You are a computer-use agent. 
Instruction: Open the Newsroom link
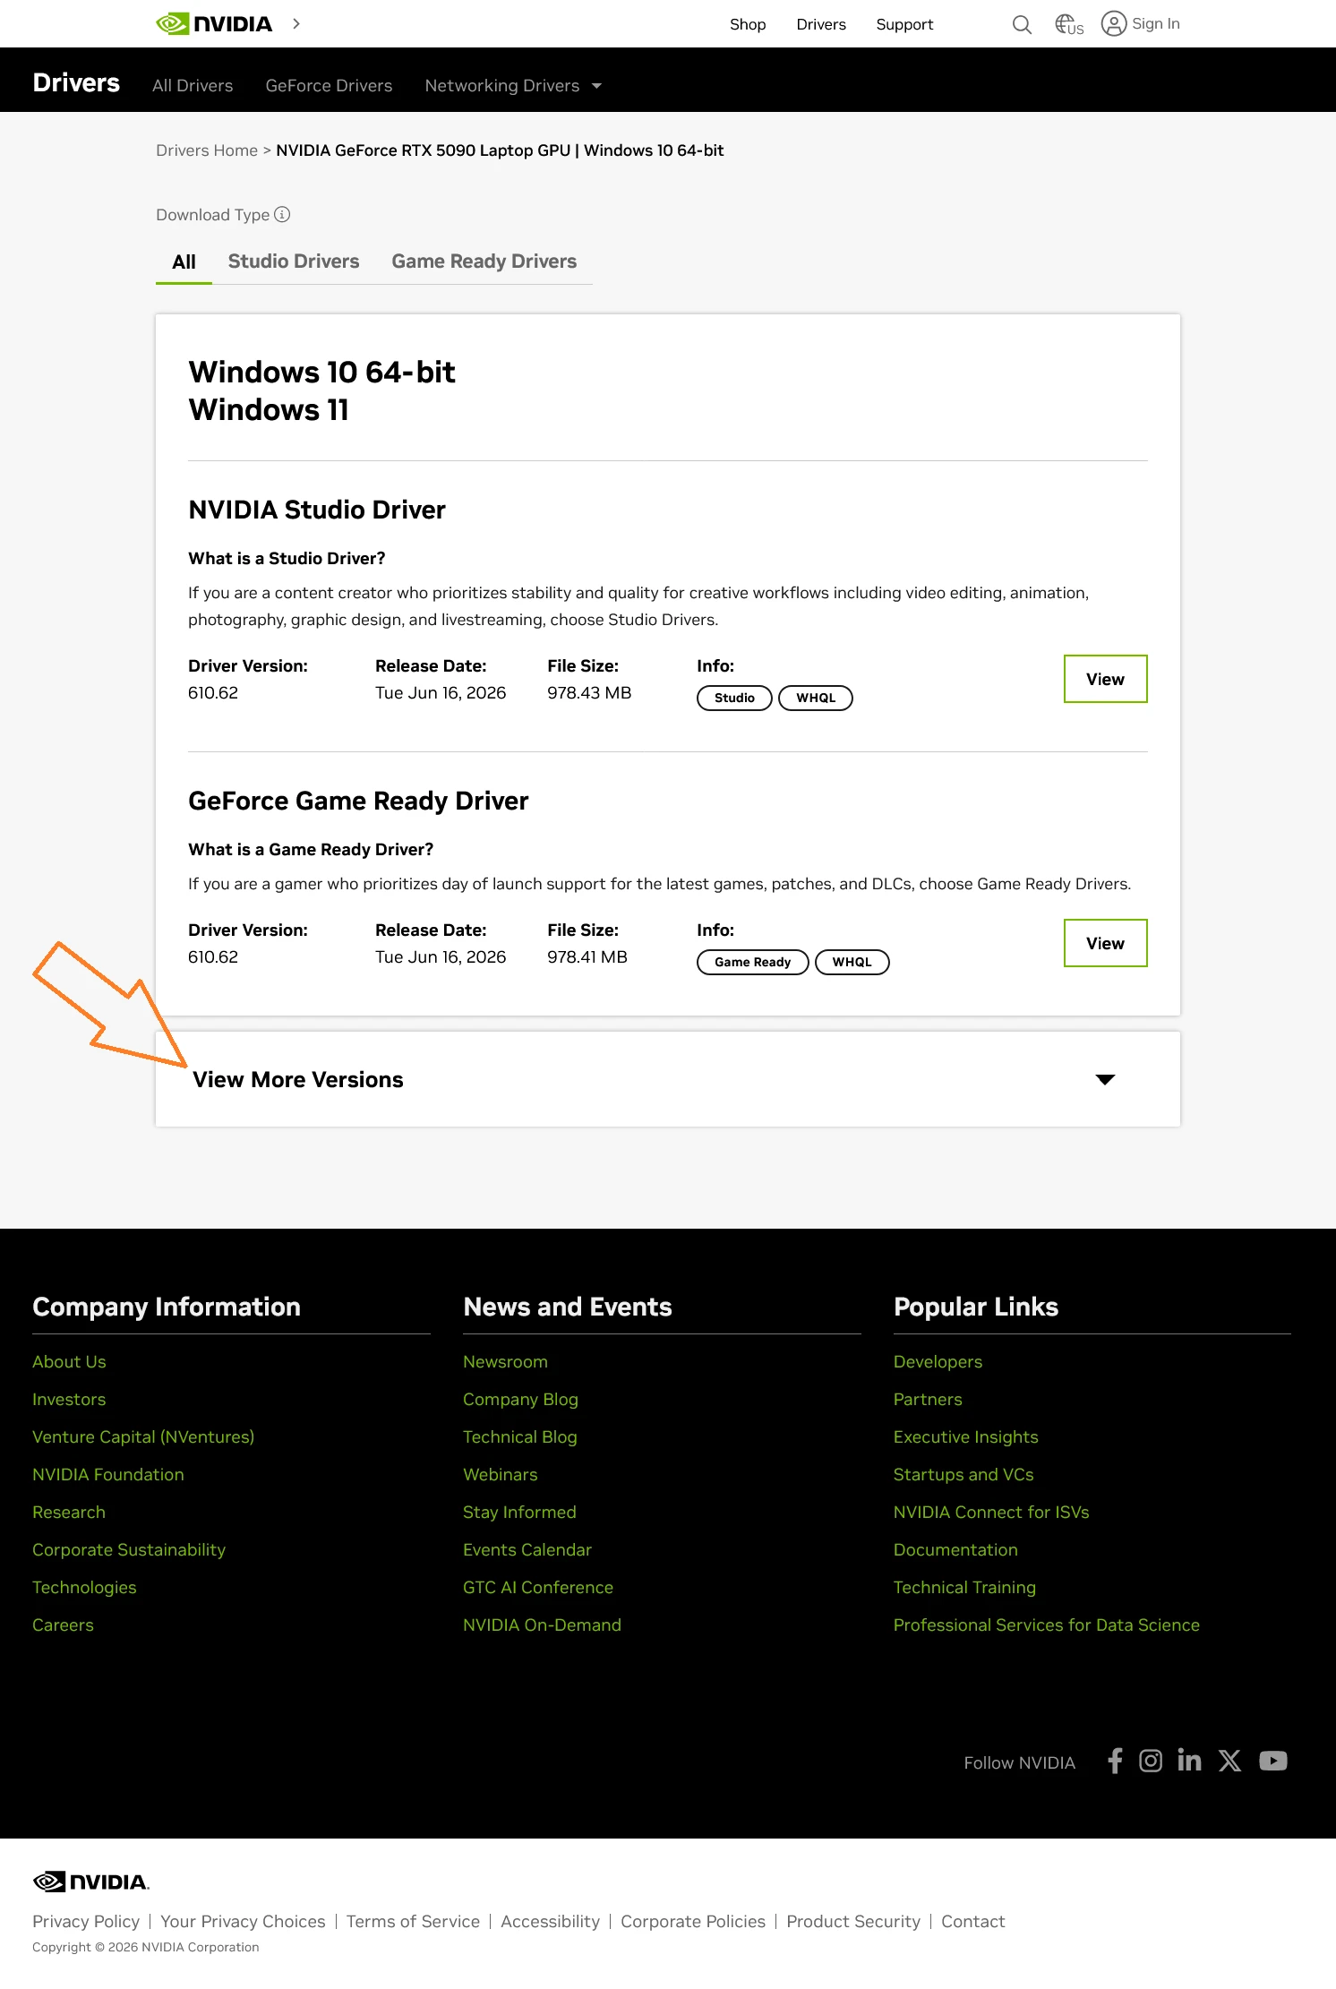[505, 1361]
